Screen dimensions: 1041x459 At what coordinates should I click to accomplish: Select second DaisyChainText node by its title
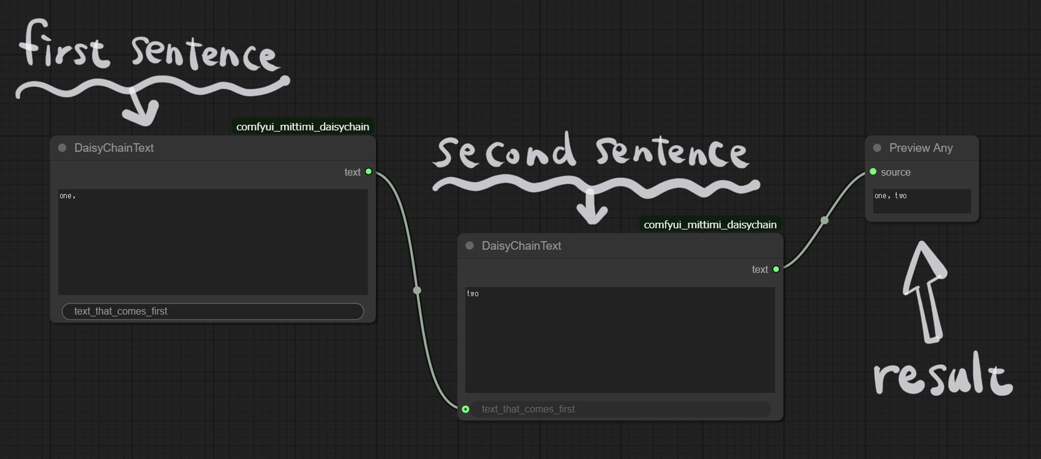click(x=522, y=245)
